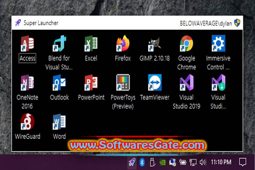Viewport: 255px width, 170px height.
Task: Launch the Word shortcut icon
Action: click(x=59, y=121)
